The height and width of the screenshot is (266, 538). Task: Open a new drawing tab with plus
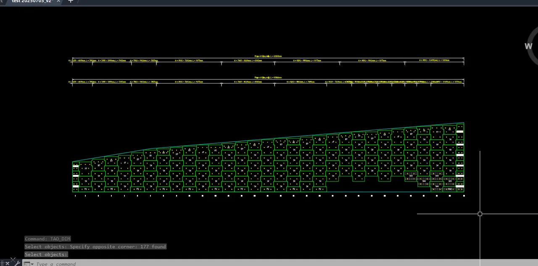pyautogui.click(x=71, y=1)
